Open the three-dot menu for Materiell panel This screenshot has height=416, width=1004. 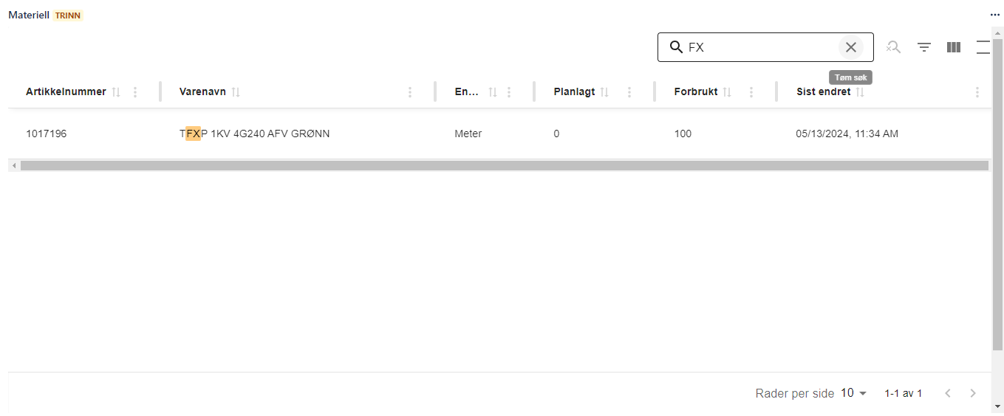pos(994,15)
